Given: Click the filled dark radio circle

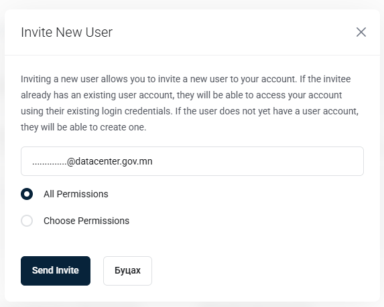Looking at the screenshot, I should (x=27, y=194).
